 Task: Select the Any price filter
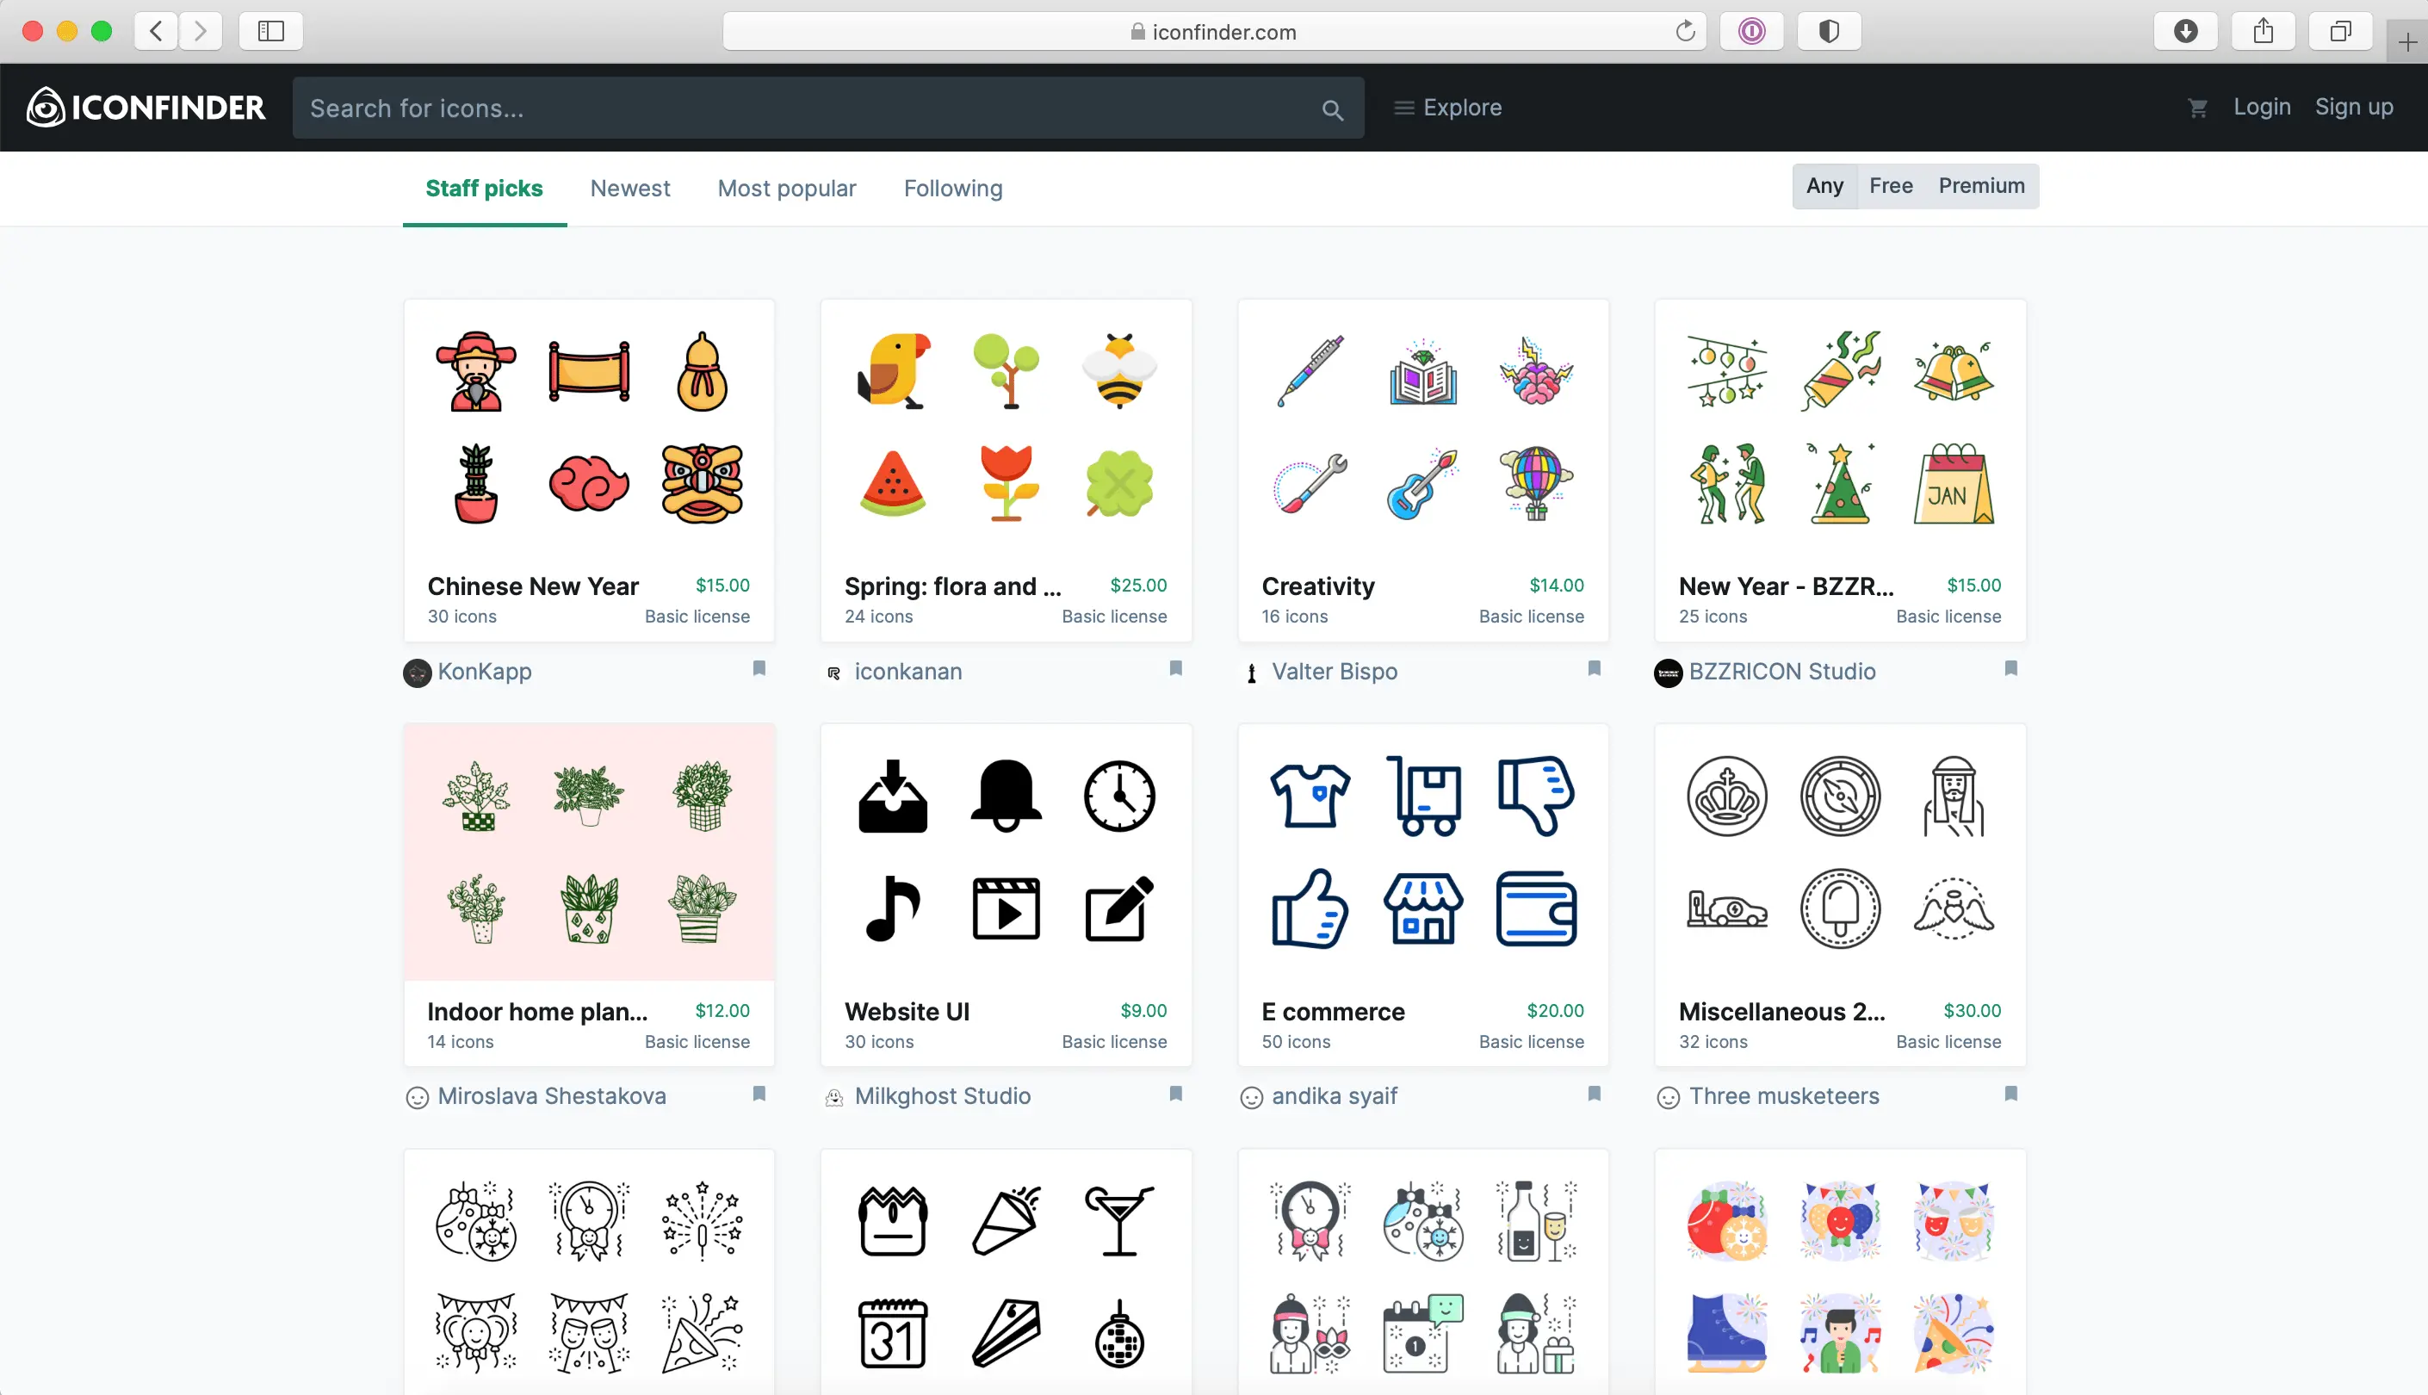(1824, 186)
